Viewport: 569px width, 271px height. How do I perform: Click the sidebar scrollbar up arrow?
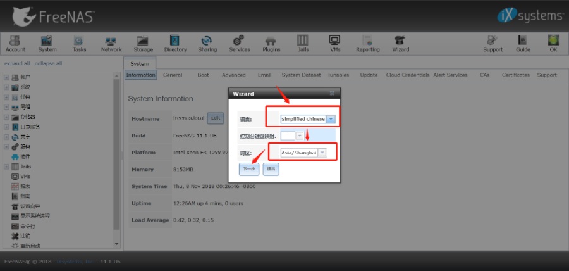(116, 76)
